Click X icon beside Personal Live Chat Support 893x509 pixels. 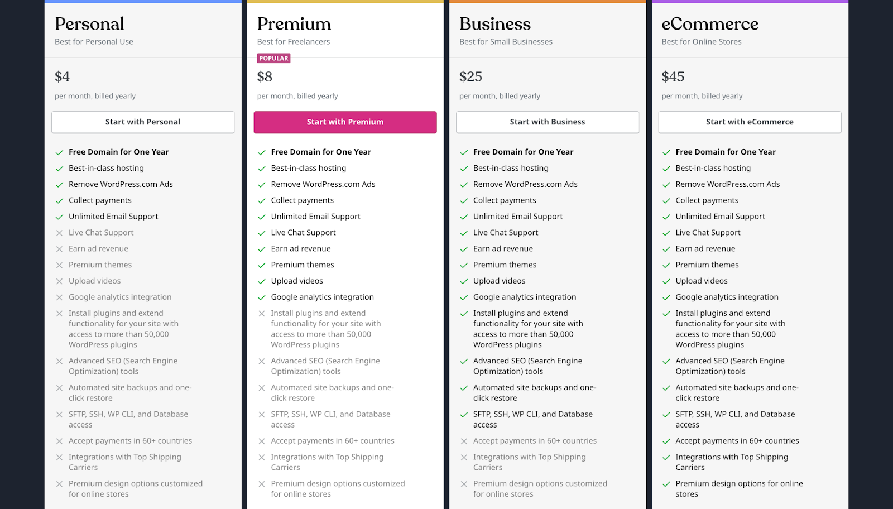click(59, 233)
